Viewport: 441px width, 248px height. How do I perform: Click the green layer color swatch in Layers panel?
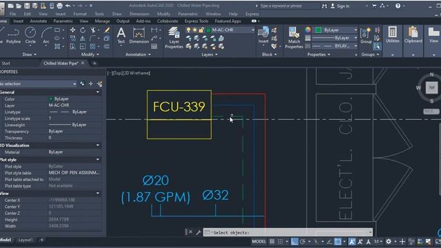(x=208, y=30)
